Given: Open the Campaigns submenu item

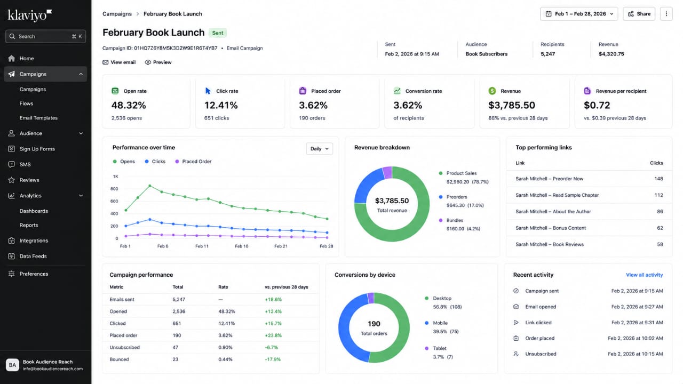Looking at the screenshot, I should tap(33, 90).
